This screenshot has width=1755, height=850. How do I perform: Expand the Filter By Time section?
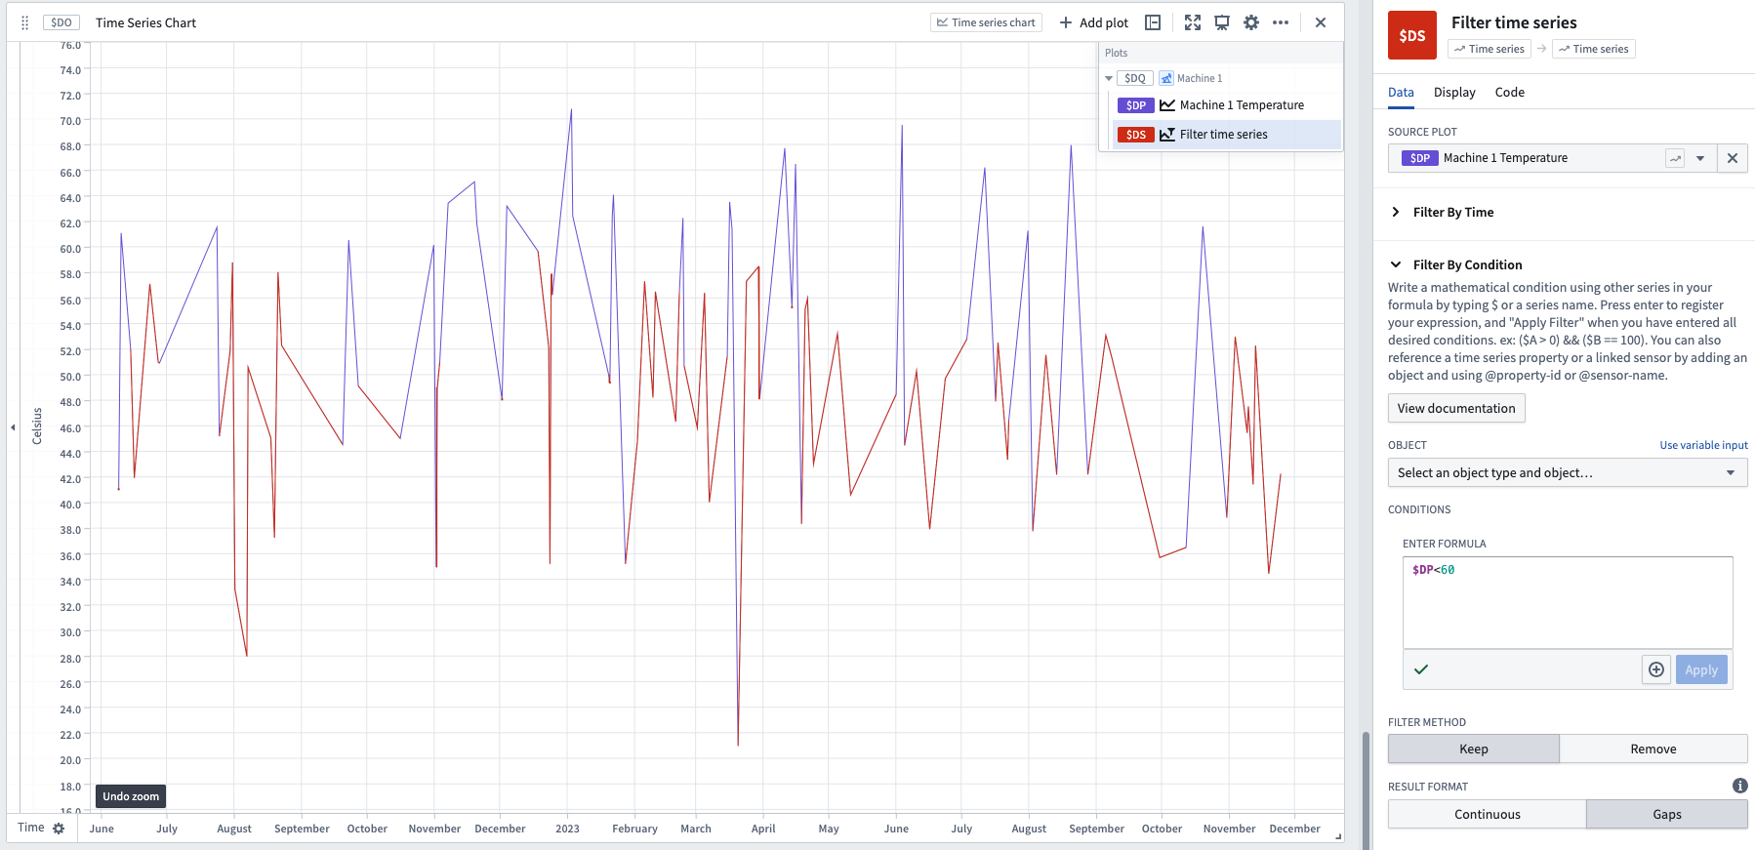[x=1396, y=212]
